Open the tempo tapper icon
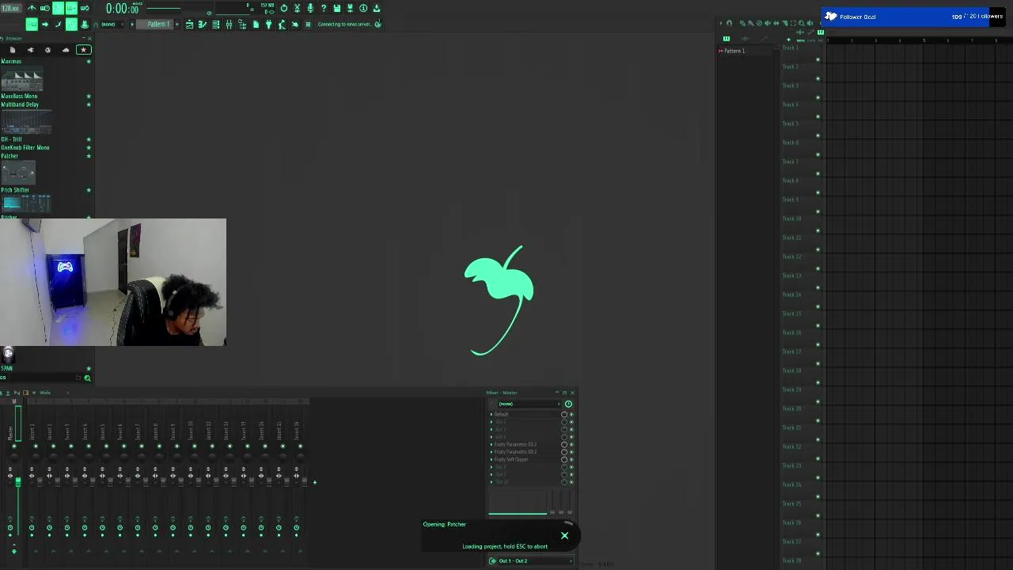The width and height of the screenshot is (1013, 570). (x=282, y=25)
